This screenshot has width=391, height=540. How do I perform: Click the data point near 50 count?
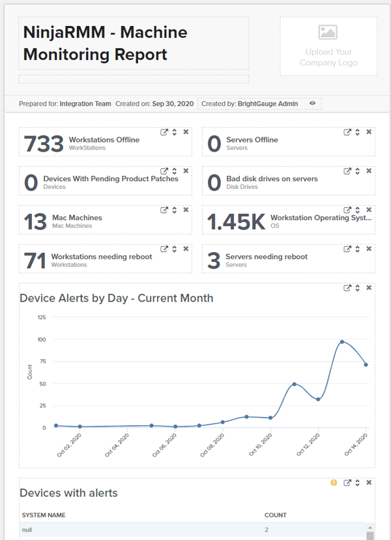click(294, 384)
